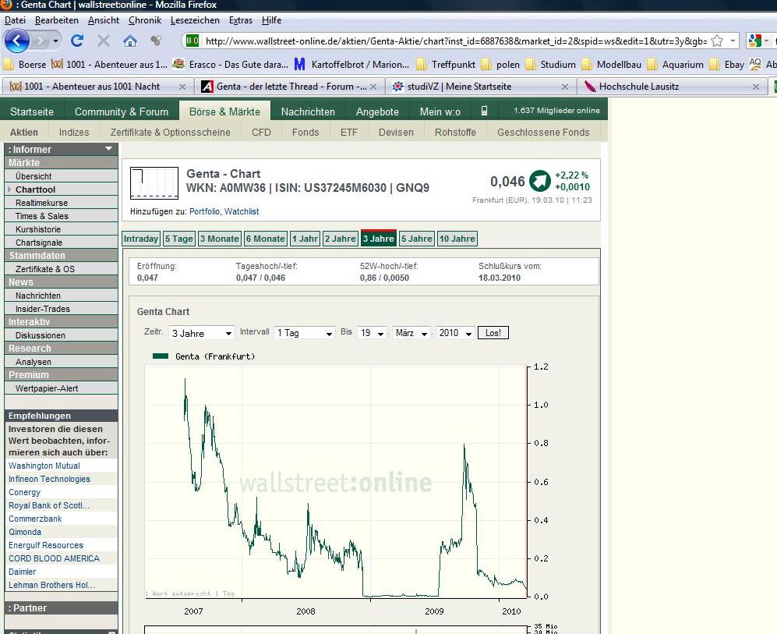The width and height of the screenshot is (777, 634).
Task: Reload the page with the refresh icon
Action: (77, 41)
